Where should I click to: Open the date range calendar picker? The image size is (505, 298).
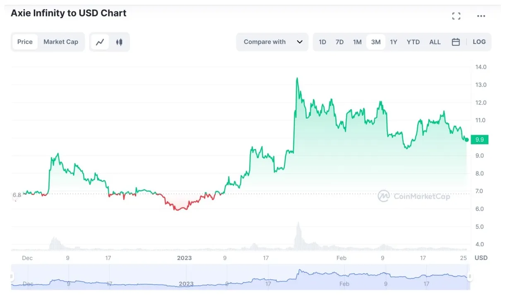(x=456, y=42)
